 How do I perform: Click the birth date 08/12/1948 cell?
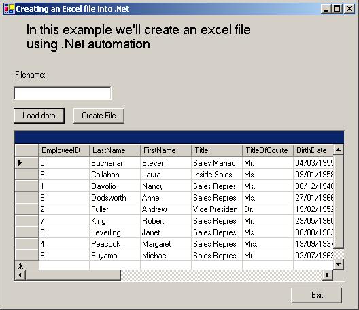(313, 186)
